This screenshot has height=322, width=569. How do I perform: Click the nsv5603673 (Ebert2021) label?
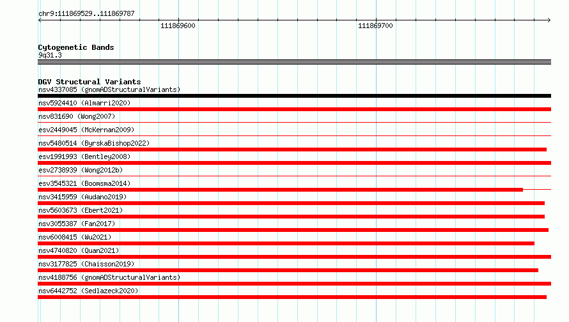(x=81, y=210)
